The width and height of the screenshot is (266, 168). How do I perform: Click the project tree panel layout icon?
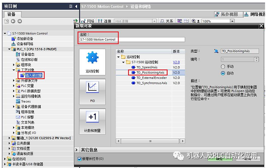click(71, 6)
